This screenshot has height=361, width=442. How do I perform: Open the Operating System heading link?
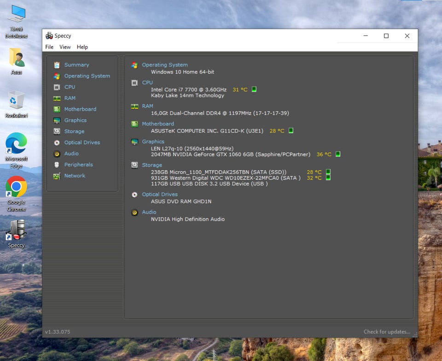click(164, 65)
